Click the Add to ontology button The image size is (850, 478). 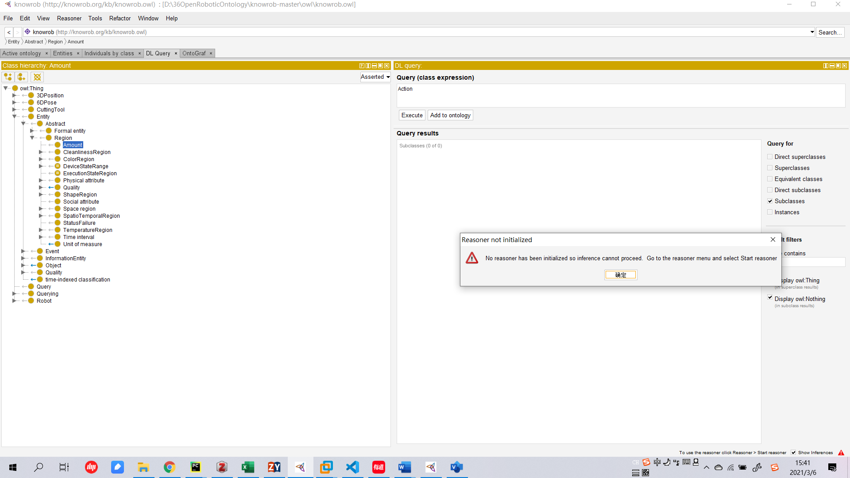450,115
